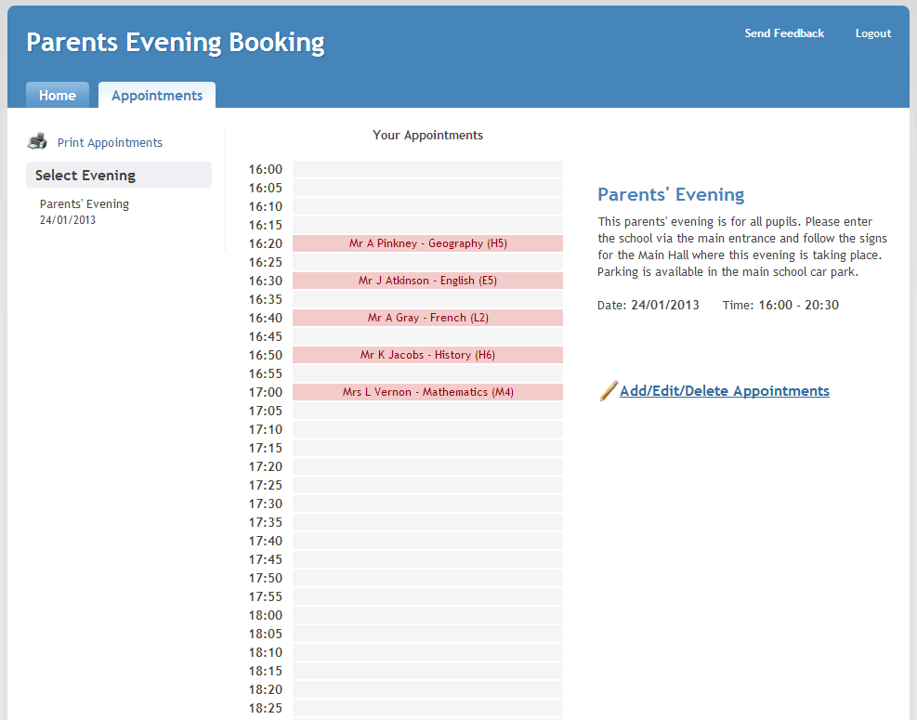This screenshot has width=917, height=720.
Task: Click Send Feedback link
Action: (x=784, y=33)
